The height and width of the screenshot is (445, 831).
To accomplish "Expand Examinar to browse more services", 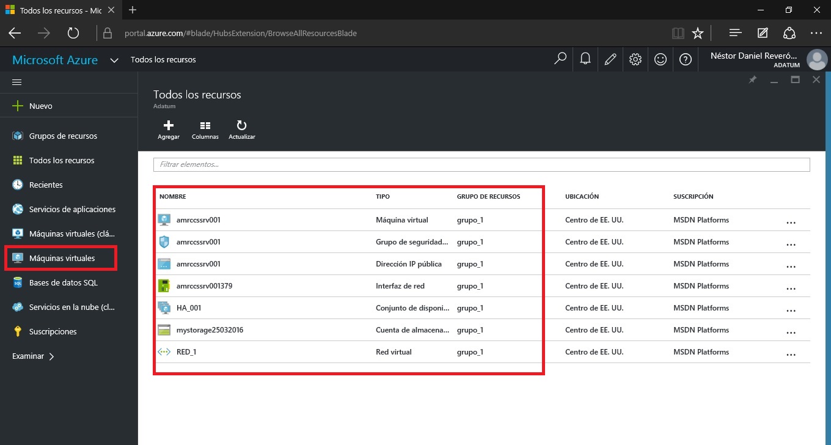I will [34, 356].
